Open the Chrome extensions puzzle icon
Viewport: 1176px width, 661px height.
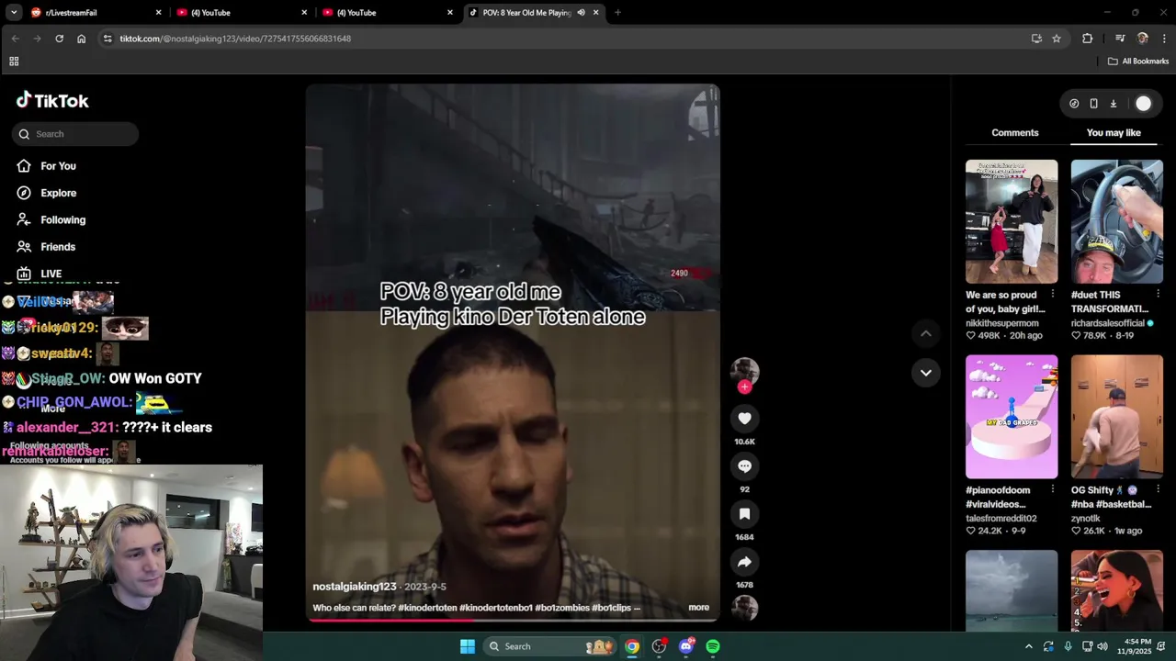click(x=1088, y=39)
